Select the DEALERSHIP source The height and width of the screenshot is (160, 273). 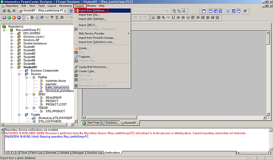pos(53,98)
